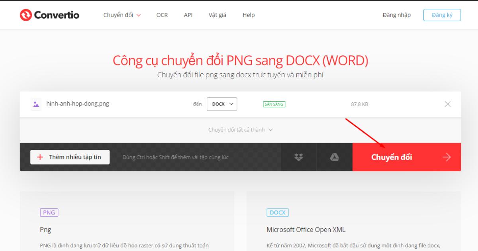Open the DOCX output format dropdown
The width and height of the screenshot is (478, 251).
tap(221, 104)
